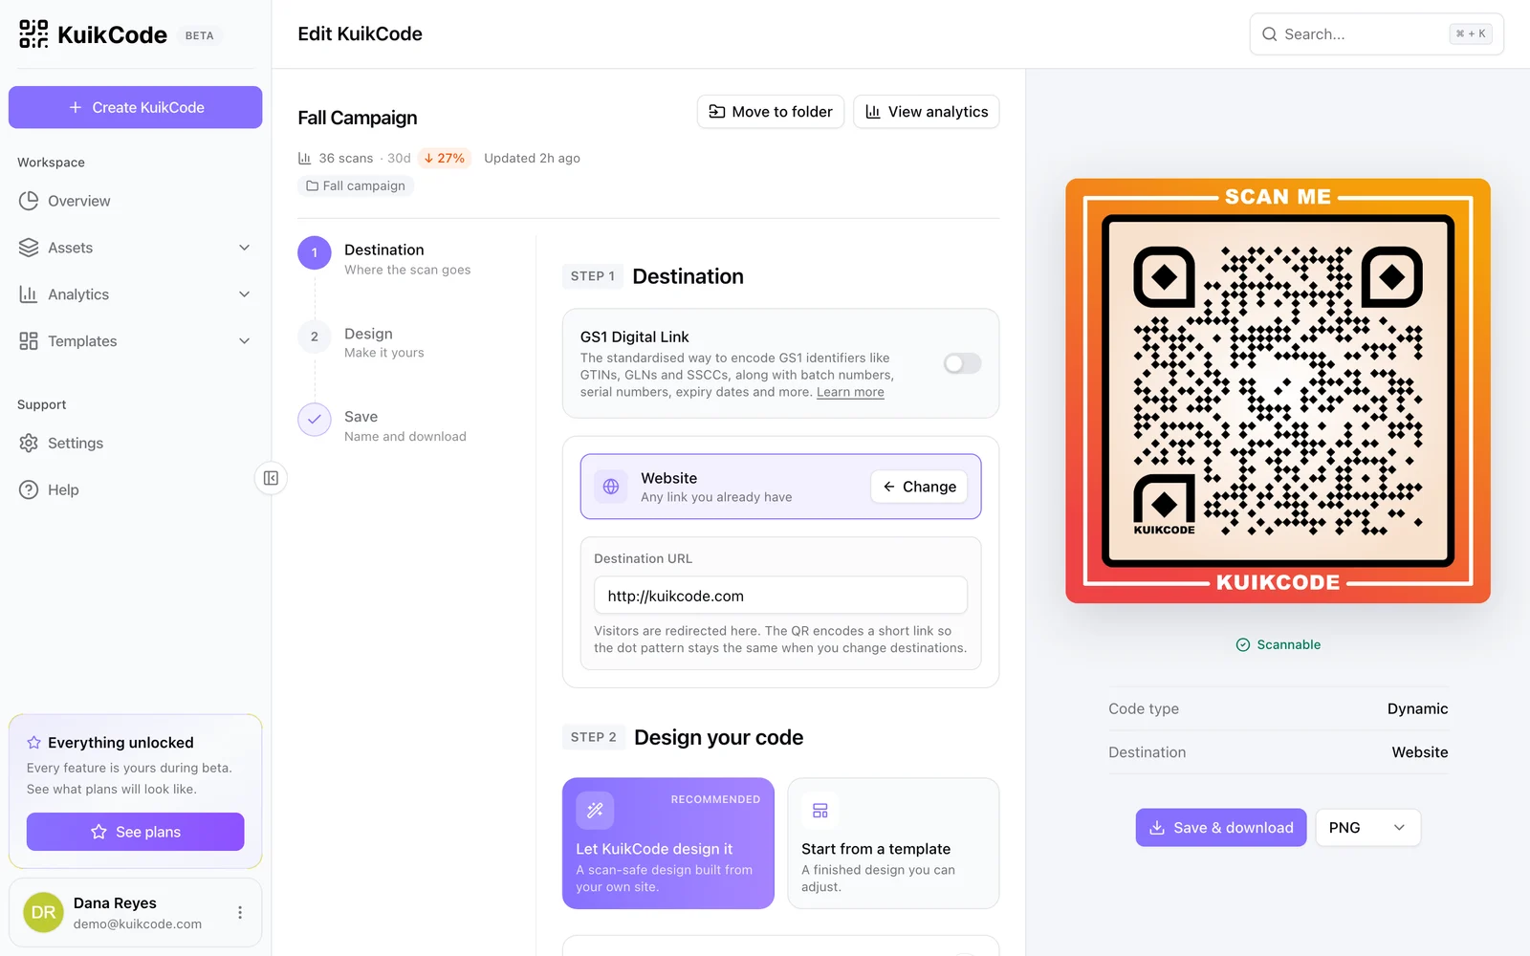Choose the Let KuikCode design it card

click(668, 843)
